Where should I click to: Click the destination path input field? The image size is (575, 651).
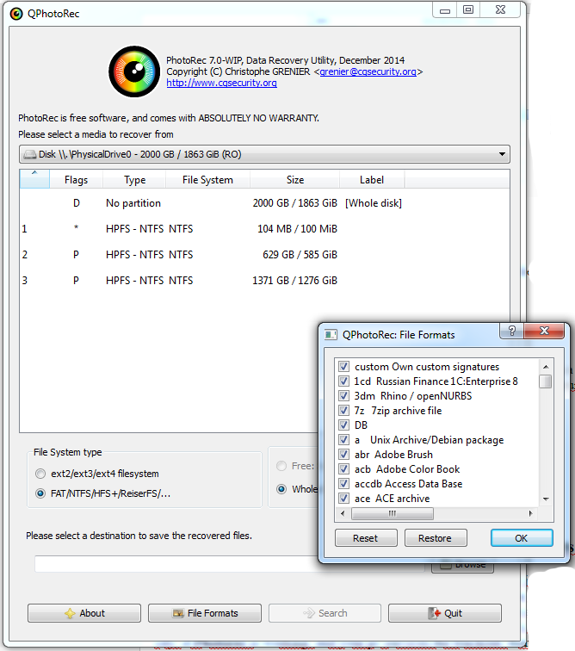(x=230, y=564)
